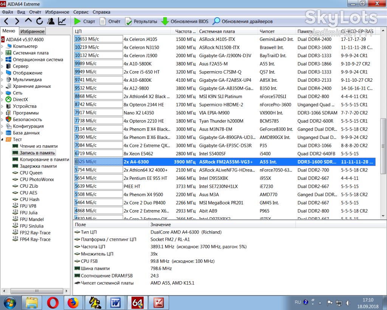Select Чтение из памяти benchmark
Screen dimensions: 387x310
click(39, 146)
